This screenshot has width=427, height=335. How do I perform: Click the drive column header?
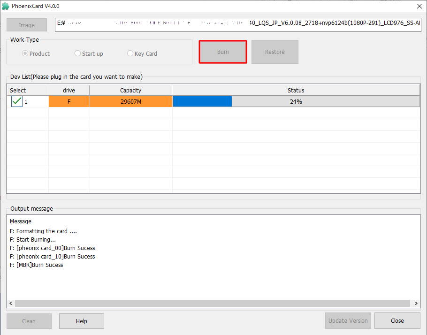click(69, 90)
